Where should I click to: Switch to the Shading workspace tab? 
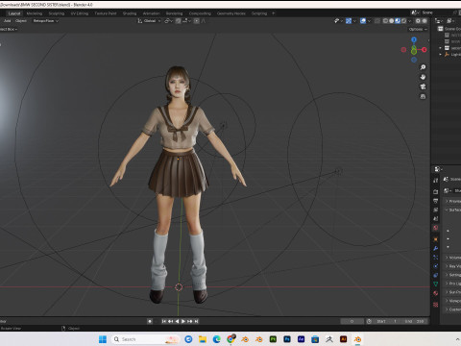tap(130, 13)
